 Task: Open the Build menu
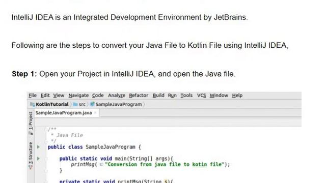158,96
